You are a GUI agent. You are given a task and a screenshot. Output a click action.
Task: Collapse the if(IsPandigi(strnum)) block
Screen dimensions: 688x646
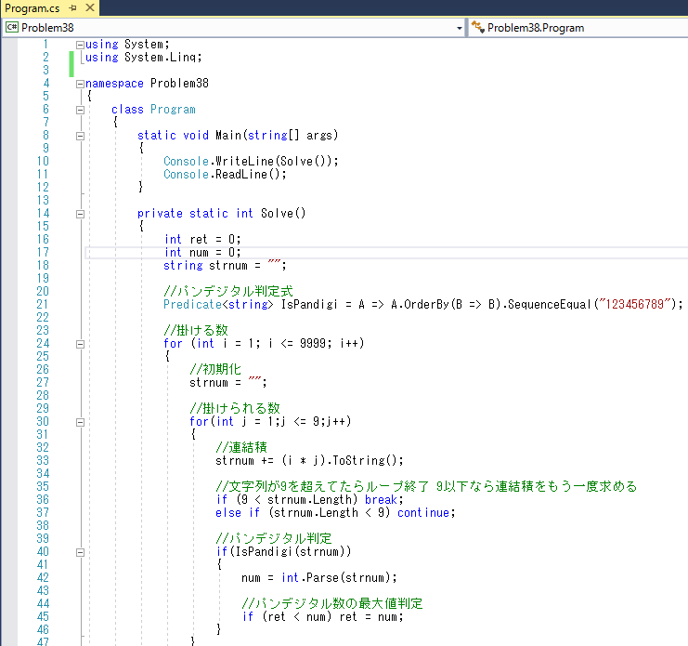click(80, 552)
